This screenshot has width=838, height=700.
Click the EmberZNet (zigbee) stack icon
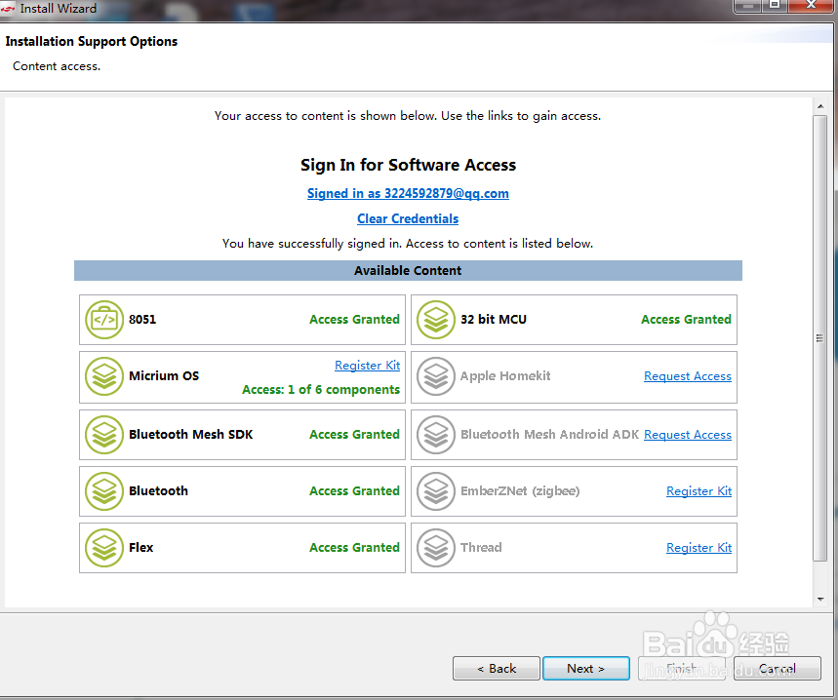coord(436,491)
